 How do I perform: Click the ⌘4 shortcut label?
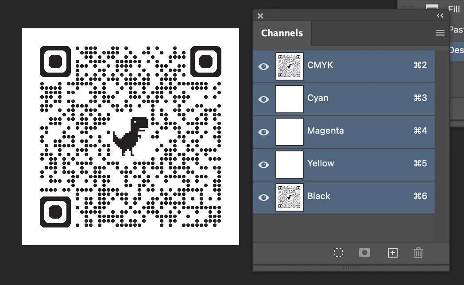pyautogui.click(x=420, y=131)
